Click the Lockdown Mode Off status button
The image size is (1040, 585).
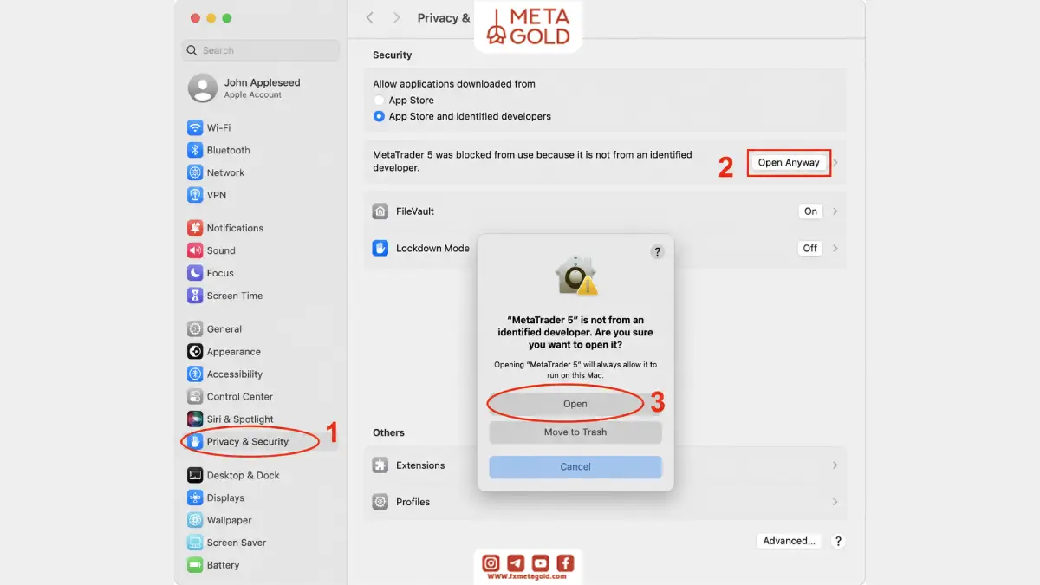click(810, 248)
